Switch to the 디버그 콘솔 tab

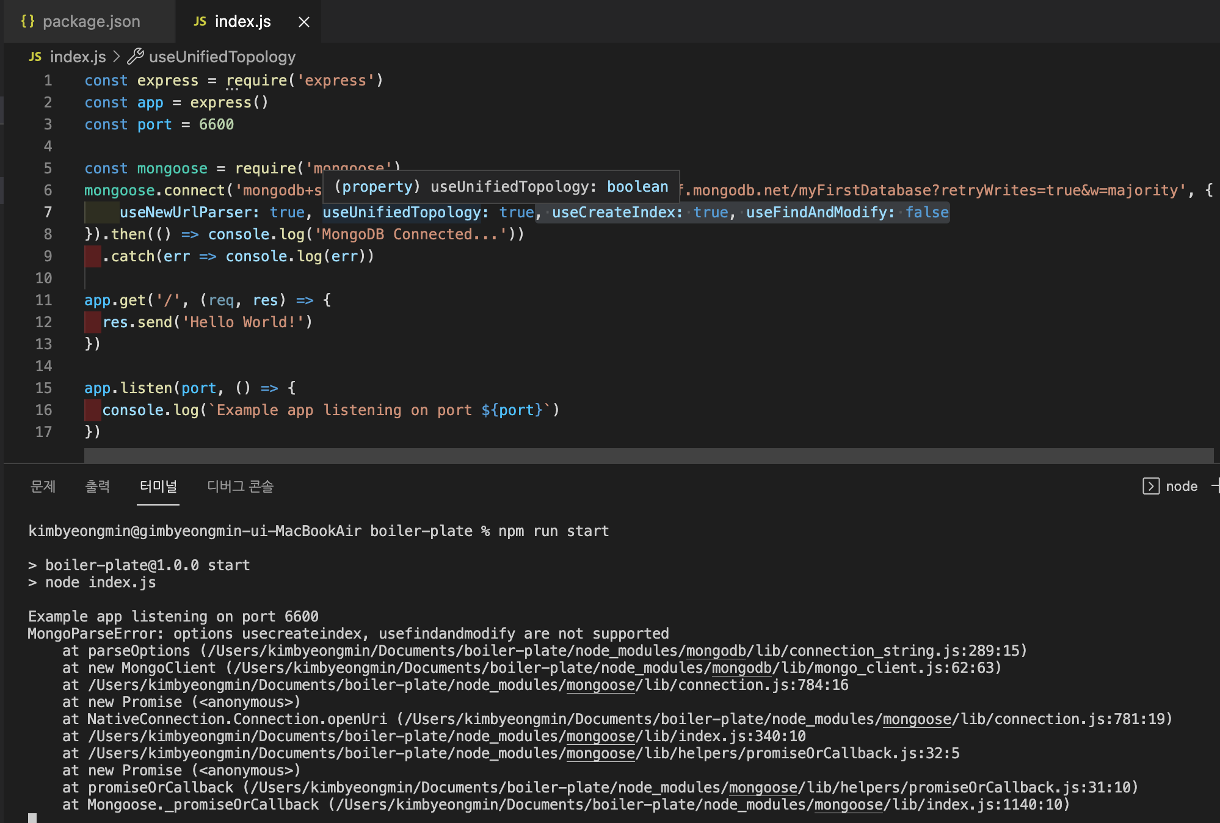[240, 487]
